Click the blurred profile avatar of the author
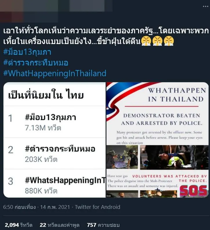The width and height of the screenshot is (210, 230). pos(11,11)
